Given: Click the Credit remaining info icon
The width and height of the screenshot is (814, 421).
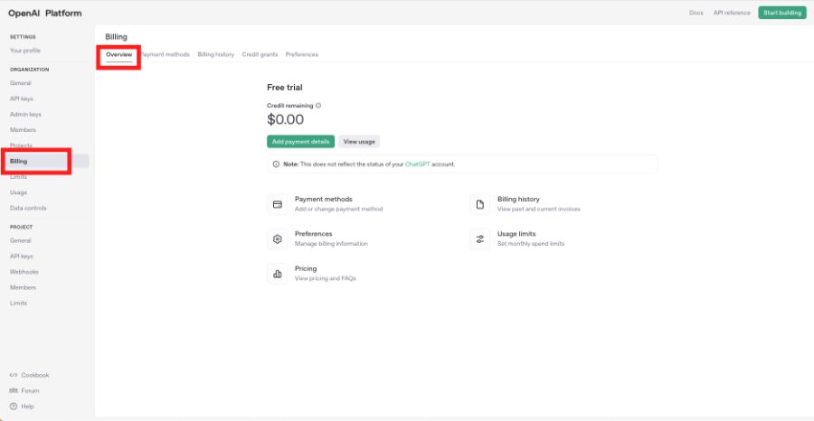Looking at the screenshot, I should 318,105.
